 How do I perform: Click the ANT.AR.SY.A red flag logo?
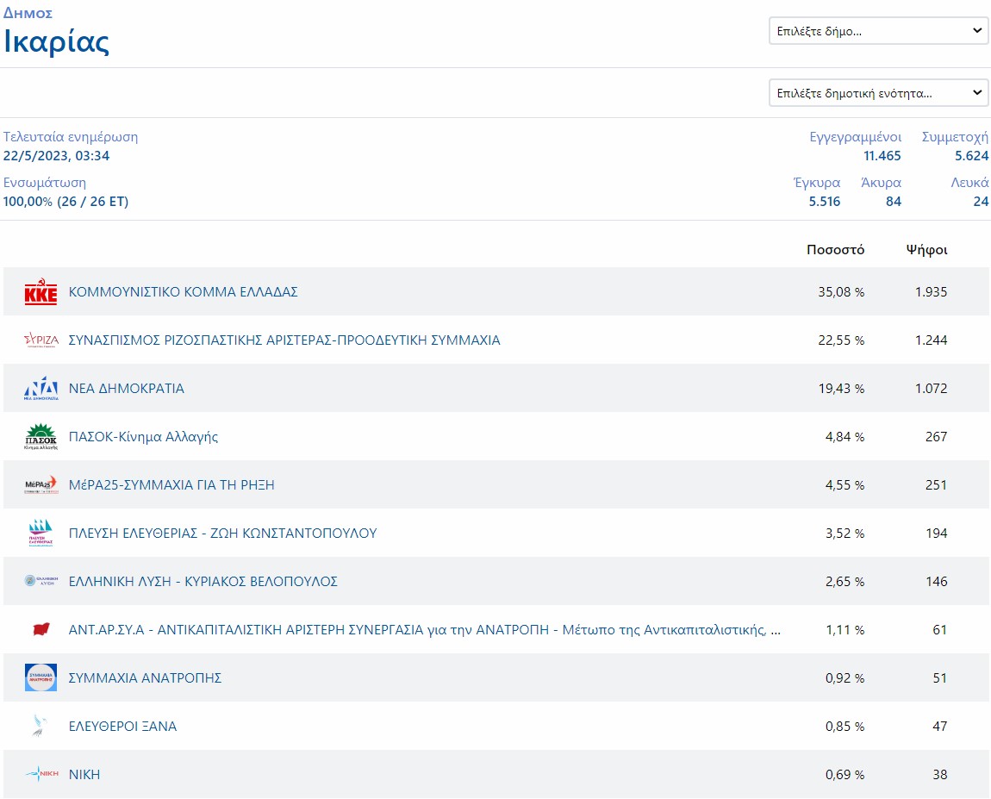[41, 629]
